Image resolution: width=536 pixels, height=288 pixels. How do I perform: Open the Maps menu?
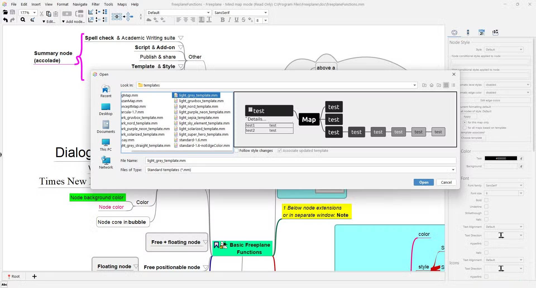[122, 4]
